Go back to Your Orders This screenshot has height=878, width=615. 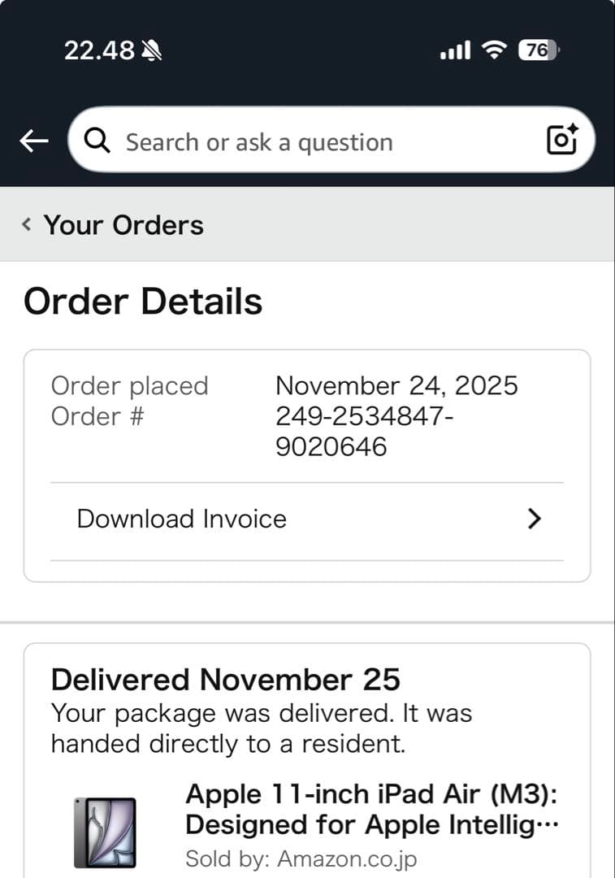123,224
